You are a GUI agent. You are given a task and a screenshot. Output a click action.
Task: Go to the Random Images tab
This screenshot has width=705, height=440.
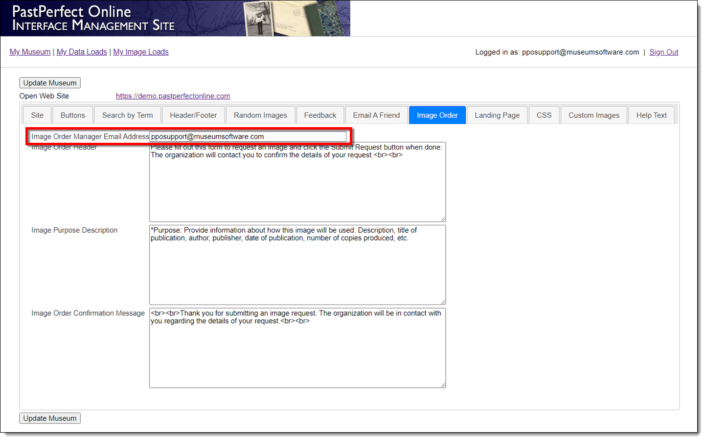260,115
